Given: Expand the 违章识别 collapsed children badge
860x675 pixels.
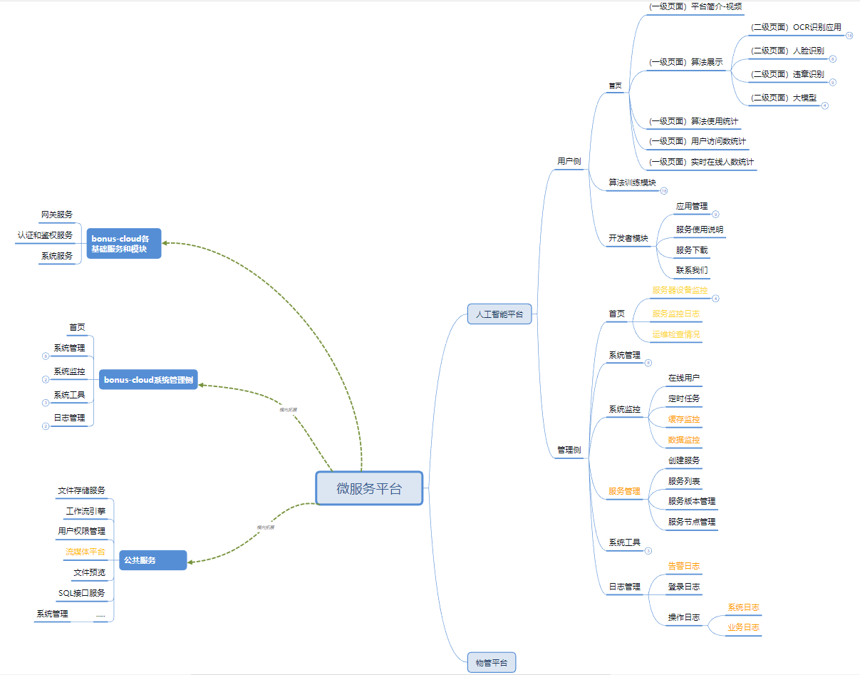Looking at the screenshot, I should [832, 82].
